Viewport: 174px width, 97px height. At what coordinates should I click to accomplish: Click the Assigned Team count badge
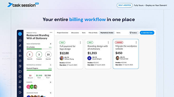coord(51,93)
